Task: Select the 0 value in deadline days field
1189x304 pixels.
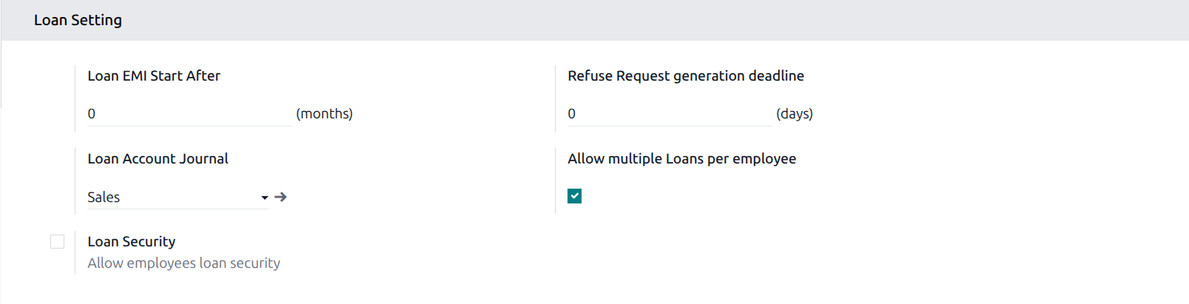Action: pos(572,114)
